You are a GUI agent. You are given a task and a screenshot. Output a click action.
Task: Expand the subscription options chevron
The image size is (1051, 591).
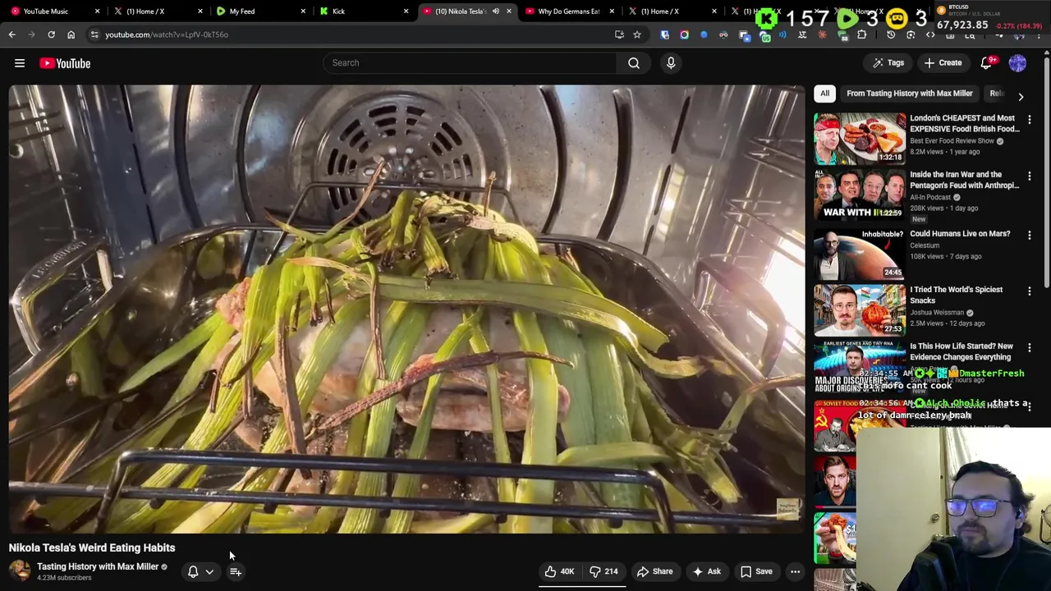(209, 572)
